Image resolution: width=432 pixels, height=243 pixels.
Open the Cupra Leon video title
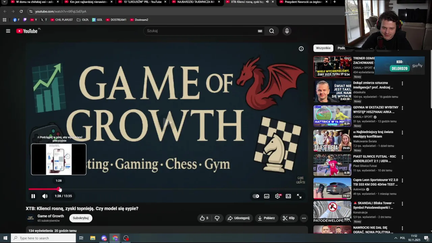coord(375,182)
